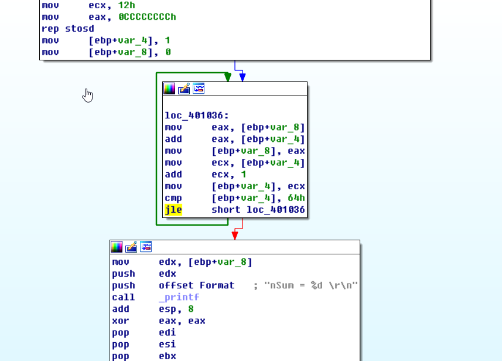502x361 pixels.
Task: Click the pencil edit icon on printf block
Action: pos(131,247)
